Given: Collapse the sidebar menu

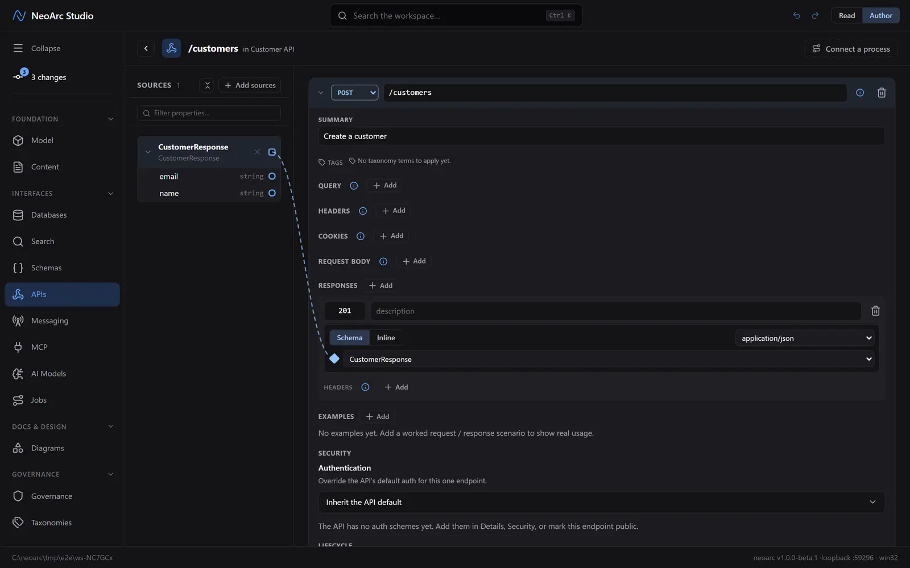Looking at the screenshot, I should point(37,48).
